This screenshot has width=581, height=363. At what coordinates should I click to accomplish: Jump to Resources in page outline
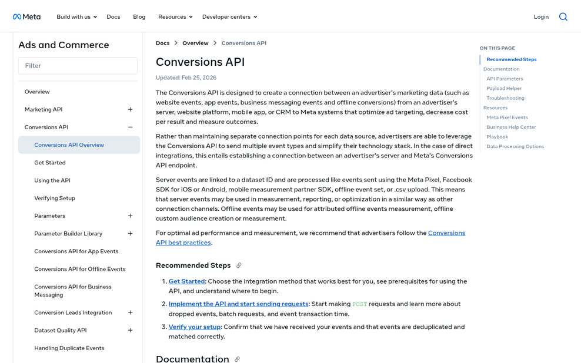495,107
